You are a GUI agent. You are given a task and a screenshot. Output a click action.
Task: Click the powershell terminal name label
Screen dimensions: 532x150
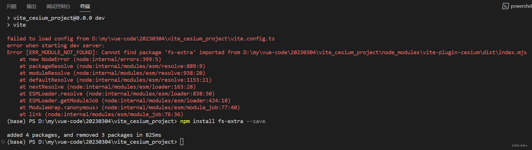[521, 6]
